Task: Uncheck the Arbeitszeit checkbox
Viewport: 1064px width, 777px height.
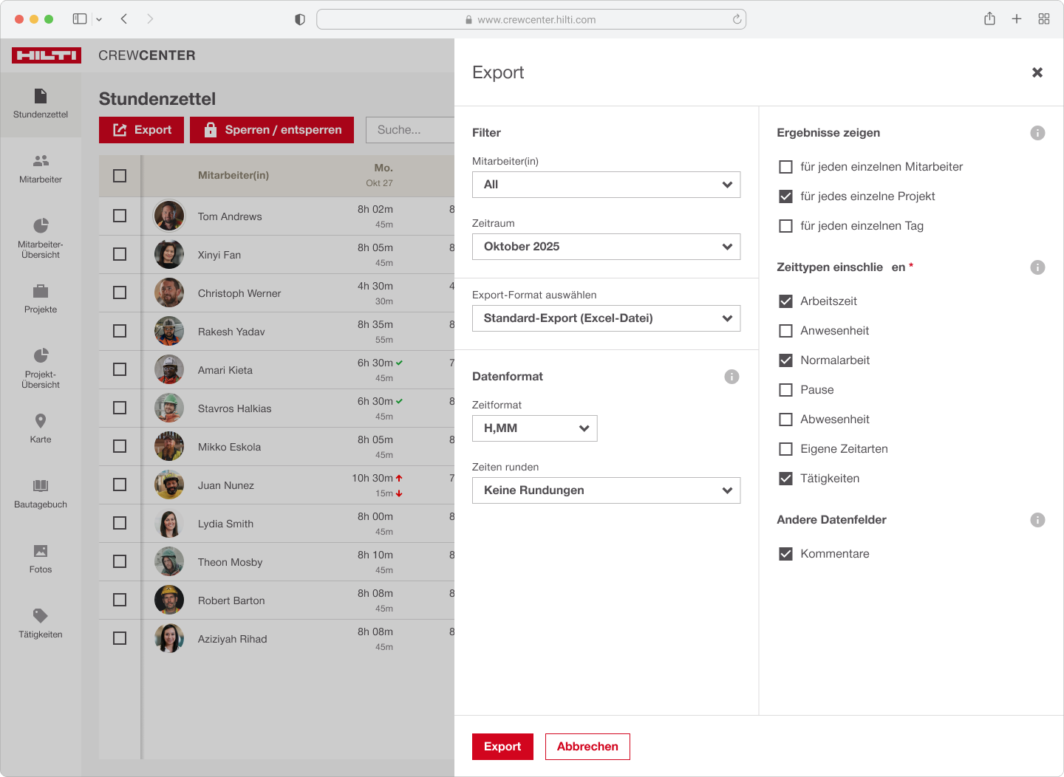Action: tap(785, 301)
